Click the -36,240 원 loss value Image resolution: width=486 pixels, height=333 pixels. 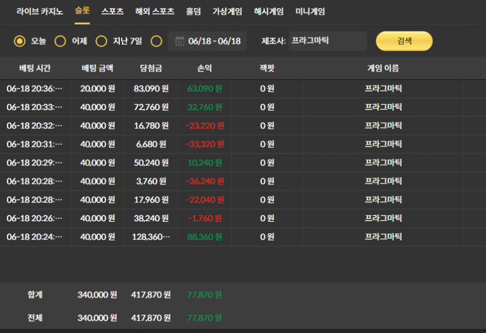tap(204, 181)
